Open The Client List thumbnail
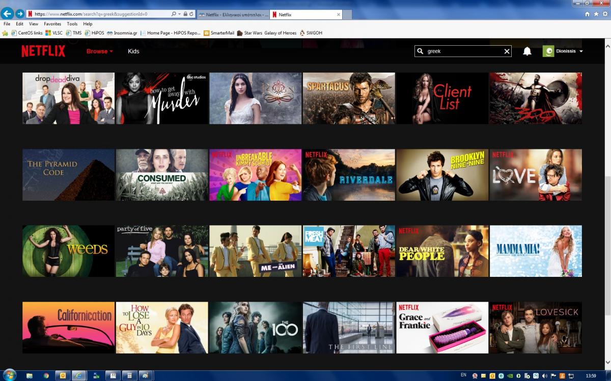Image resolution: width=611 pixels, height=381 pixels. point(442,98)
